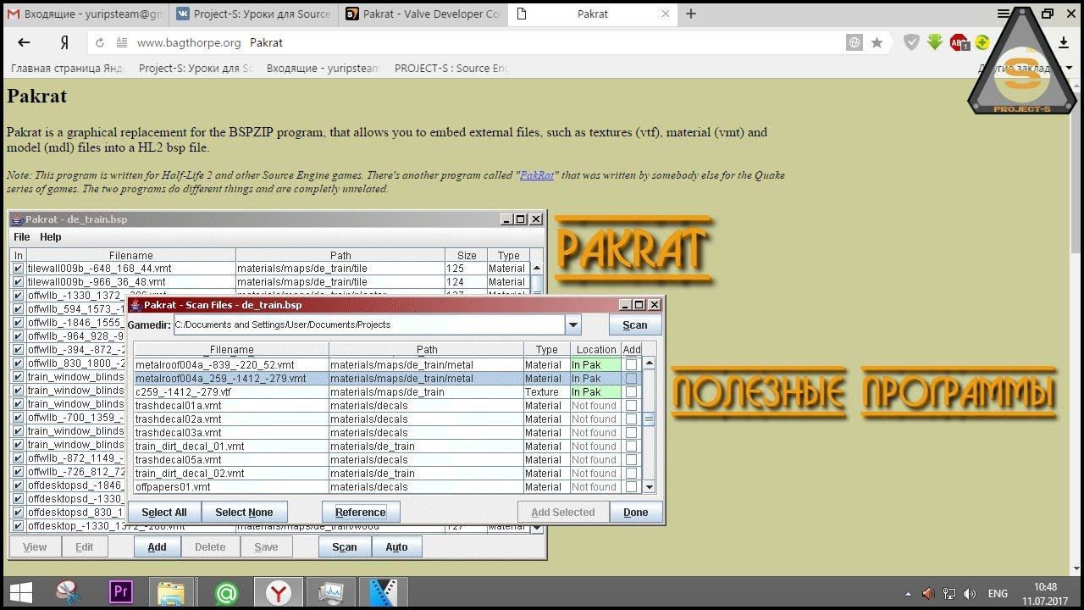Launch Adobe Premiere from the taskbar

point(121,592)
